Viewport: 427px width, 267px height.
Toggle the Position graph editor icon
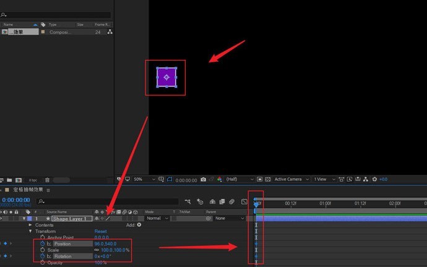[50, 244]
